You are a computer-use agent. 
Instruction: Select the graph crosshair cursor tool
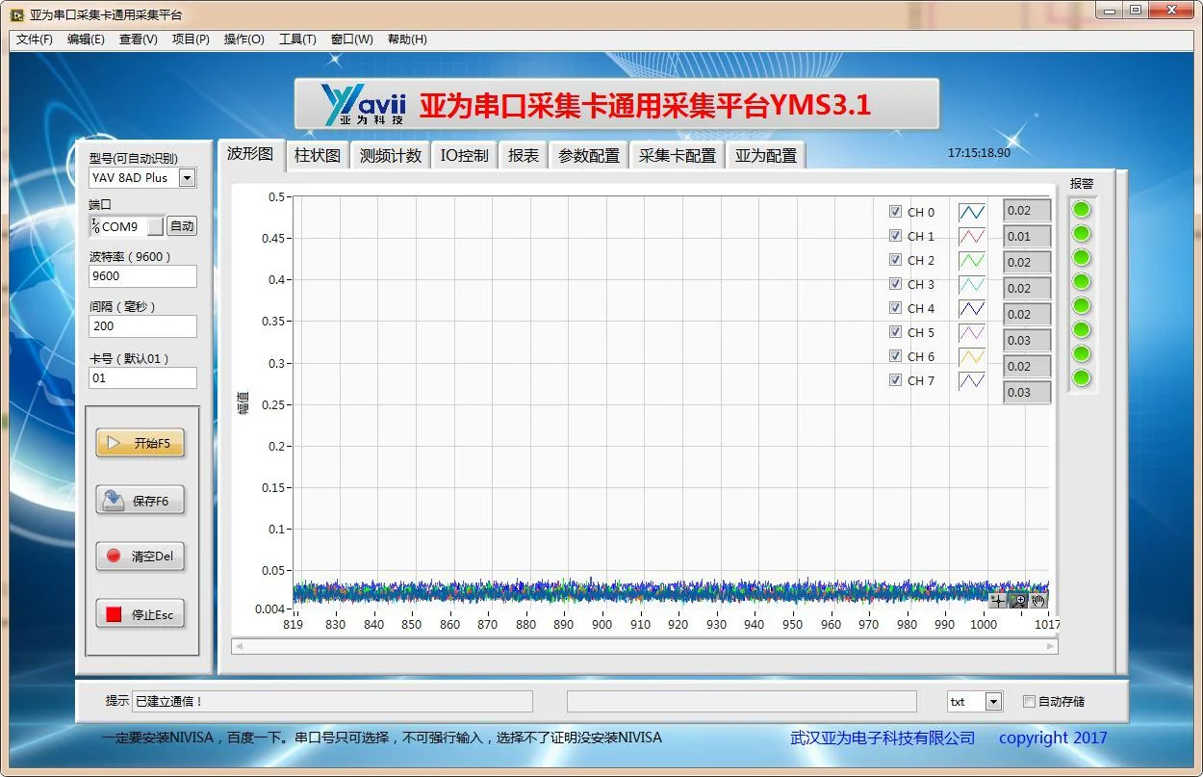[997, 601]
